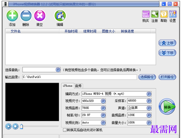Open the 音频品质 128K dropdown
The height and width of the screenshot is (138, 182).
pos(149,115)
